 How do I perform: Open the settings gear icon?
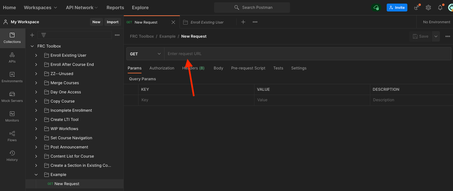428,8
